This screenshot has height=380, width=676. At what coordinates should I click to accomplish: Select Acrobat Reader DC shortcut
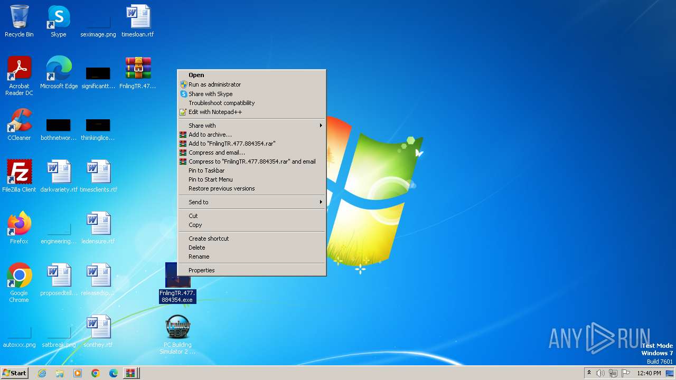pos(19,76)
